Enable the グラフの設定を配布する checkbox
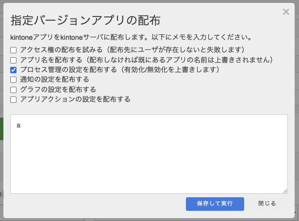This screenshot has width=299, height=221. point(14,90)
